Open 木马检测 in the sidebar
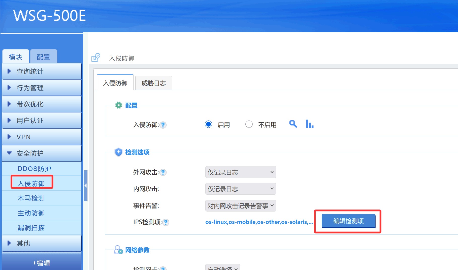 [31, 198]
